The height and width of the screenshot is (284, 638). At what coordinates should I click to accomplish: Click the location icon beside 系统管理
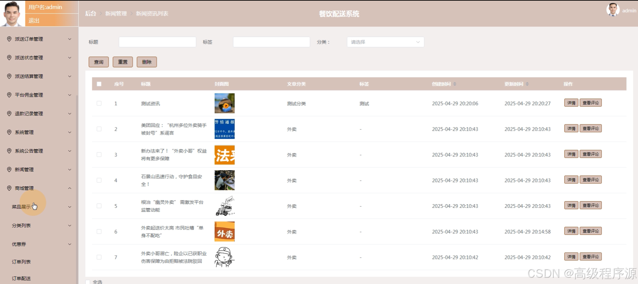tap(9, 132)
